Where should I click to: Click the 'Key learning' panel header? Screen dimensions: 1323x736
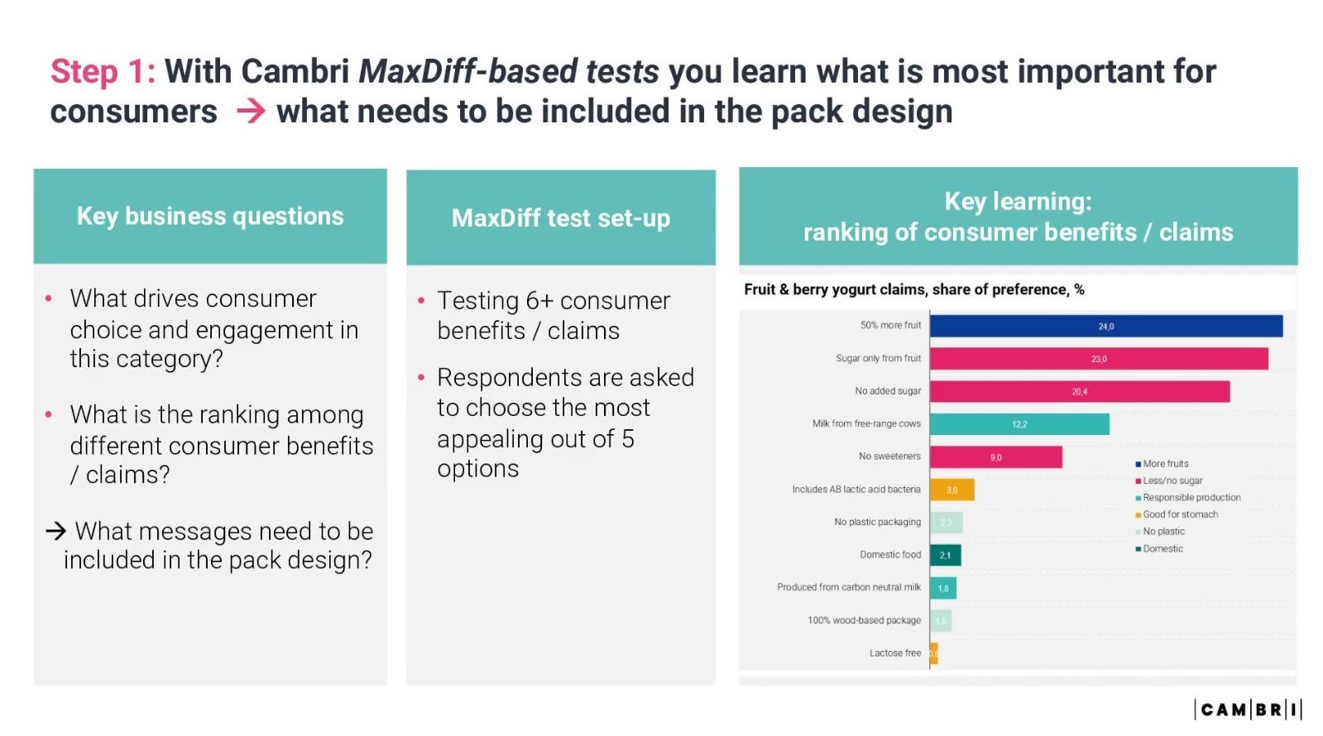pos(1019,217)
